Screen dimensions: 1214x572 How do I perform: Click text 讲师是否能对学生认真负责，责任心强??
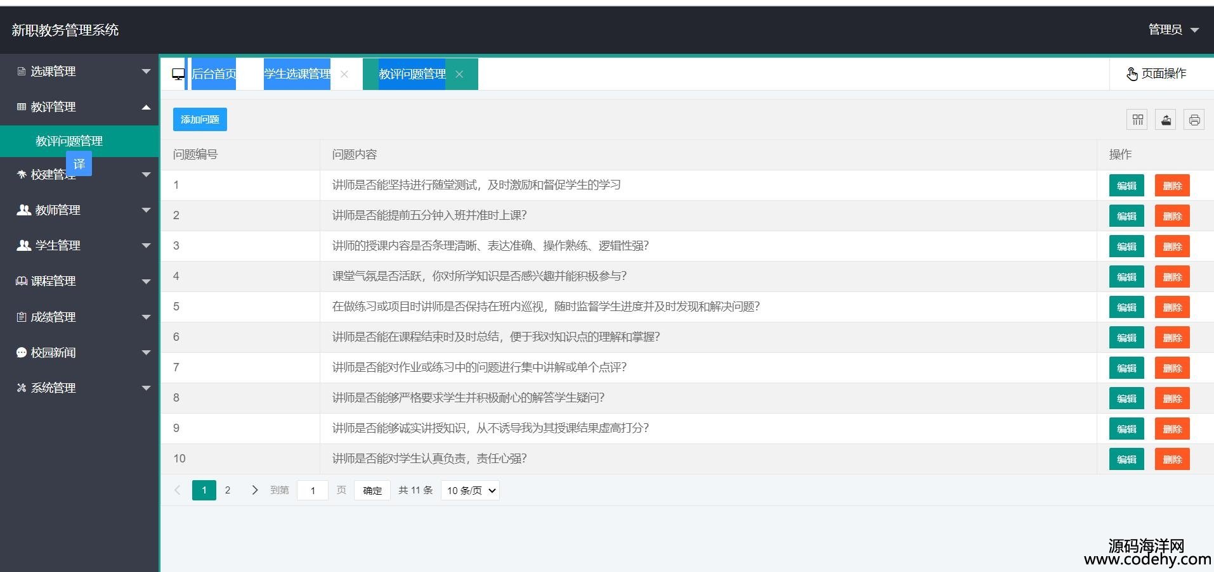click(429, 459)
